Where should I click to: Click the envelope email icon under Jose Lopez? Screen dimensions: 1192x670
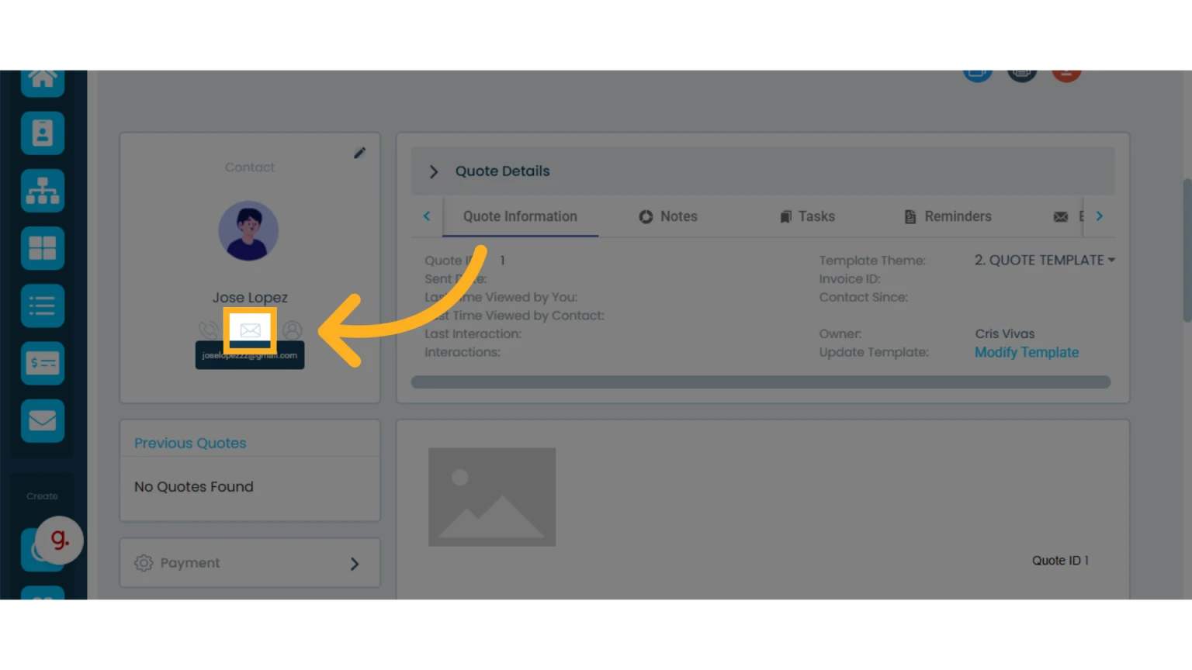[250, 330]
